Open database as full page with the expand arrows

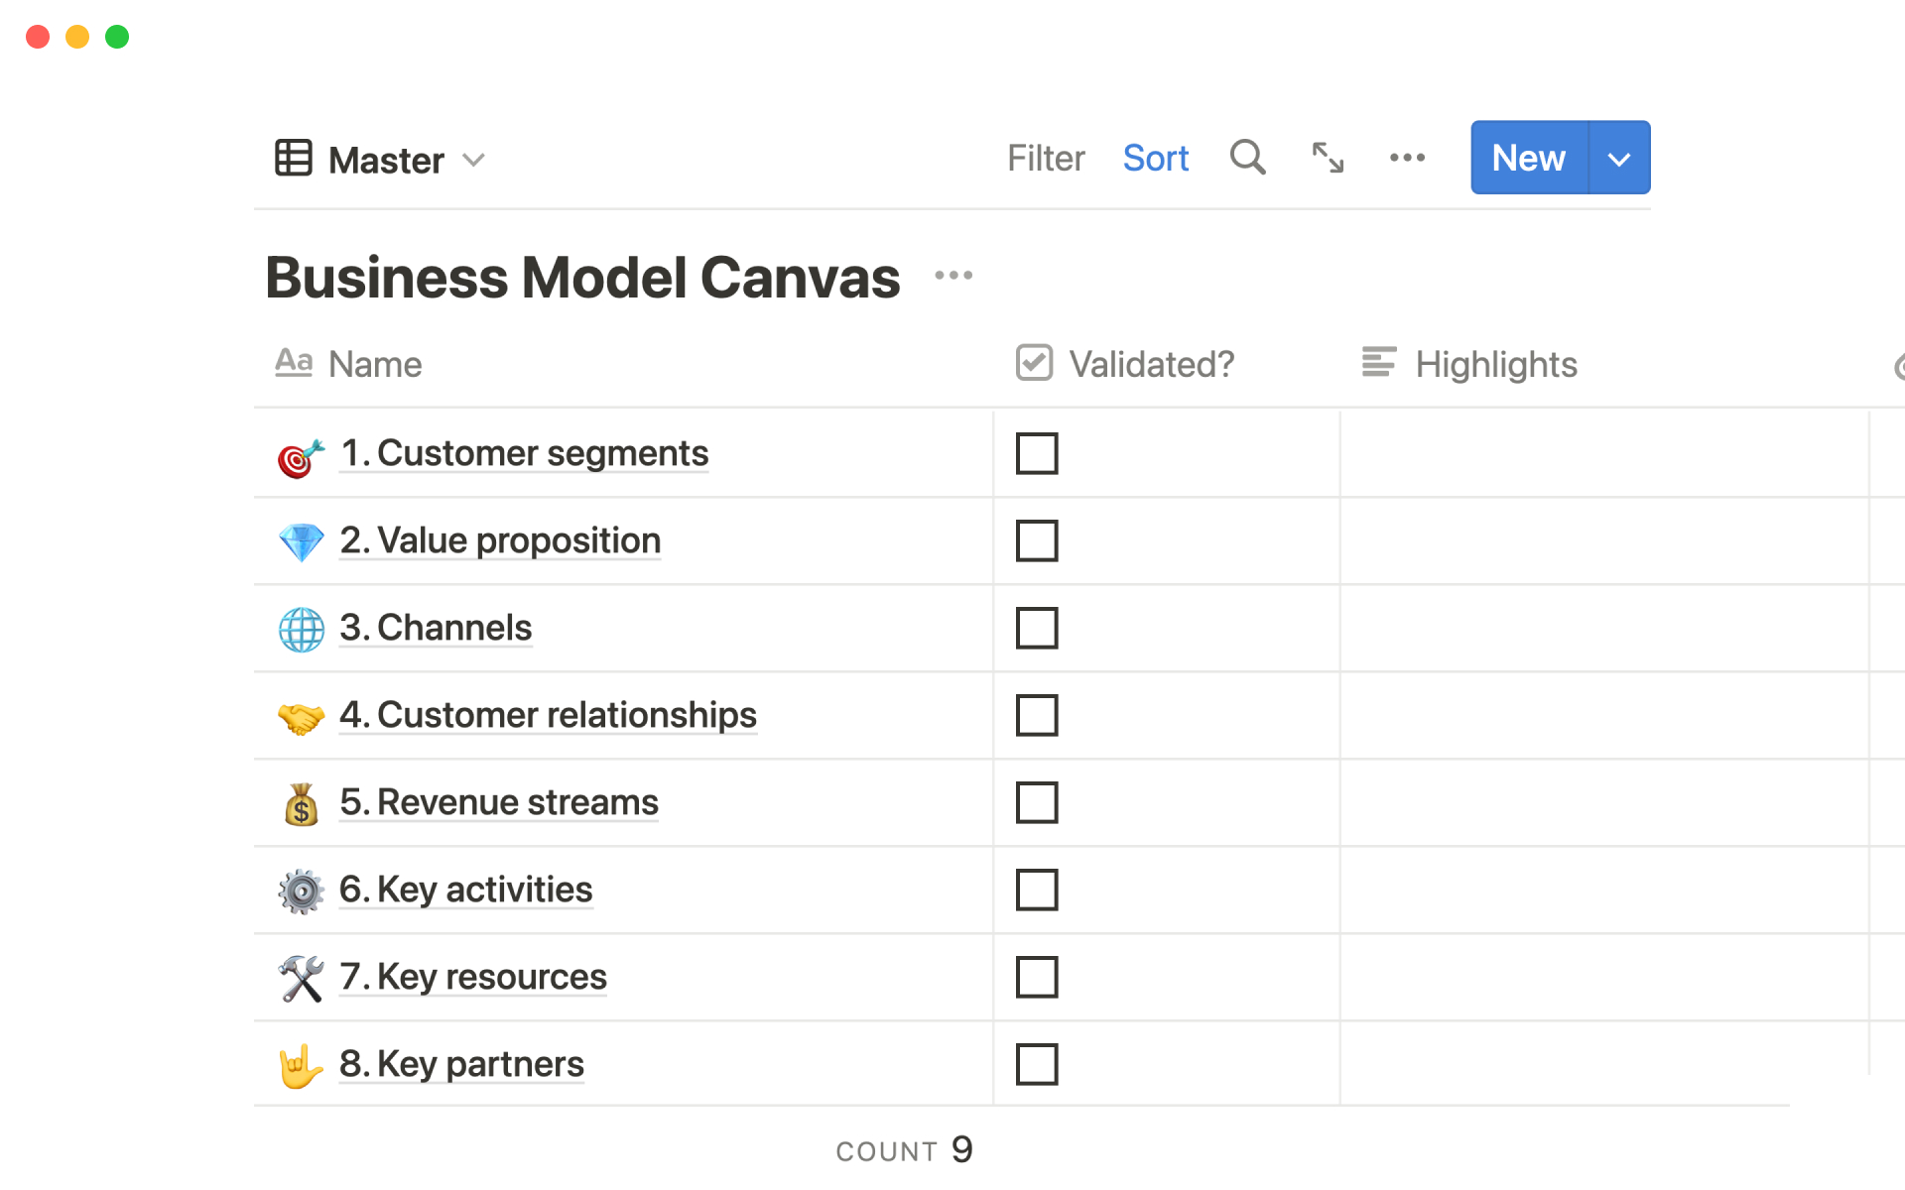pos(1328,158)
